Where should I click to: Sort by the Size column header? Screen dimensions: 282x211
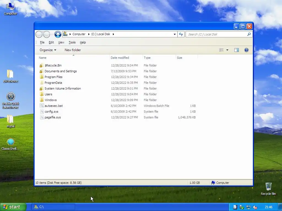pyautogui.click(x=186, y=58)
